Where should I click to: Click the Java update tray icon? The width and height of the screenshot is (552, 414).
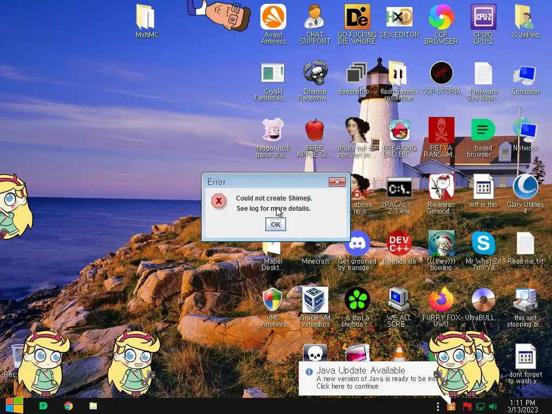click(451, 406)
